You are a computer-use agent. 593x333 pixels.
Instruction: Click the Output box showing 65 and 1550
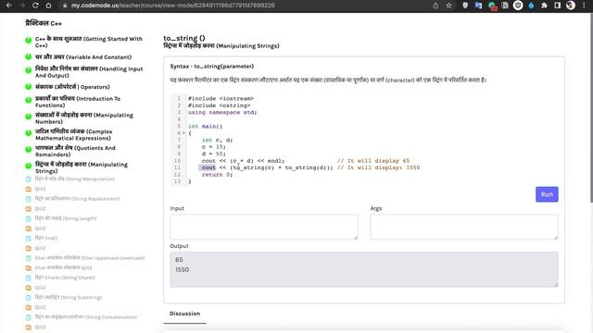pos(364,269)
